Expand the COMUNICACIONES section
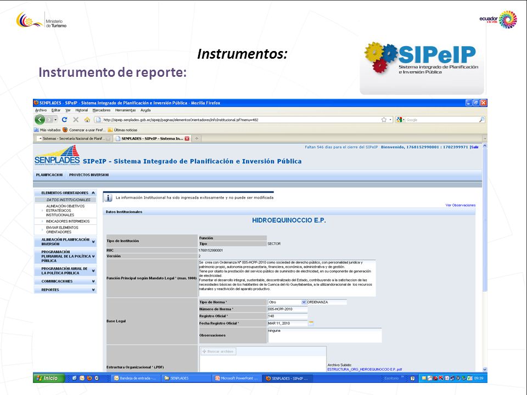 click(x=65, y=281)
